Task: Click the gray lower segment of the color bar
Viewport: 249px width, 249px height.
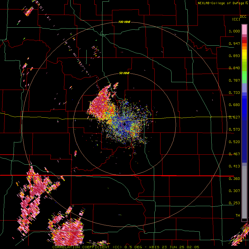Action: pyautogui.click(x=244, y=192)
